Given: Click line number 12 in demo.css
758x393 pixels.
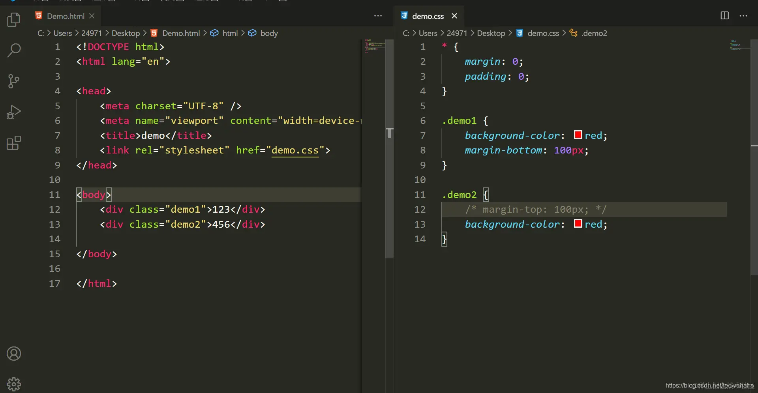Looking at the screenshot, I should coord(420,210).
